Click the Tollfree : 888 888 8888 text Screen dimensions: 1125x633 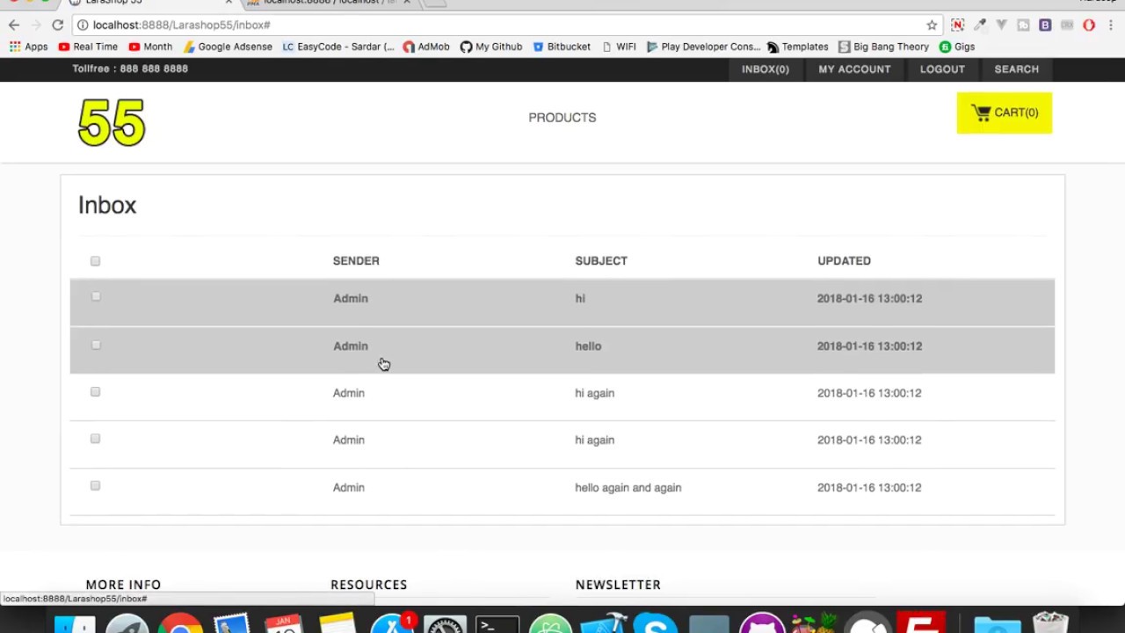click(x=130, y=69)
